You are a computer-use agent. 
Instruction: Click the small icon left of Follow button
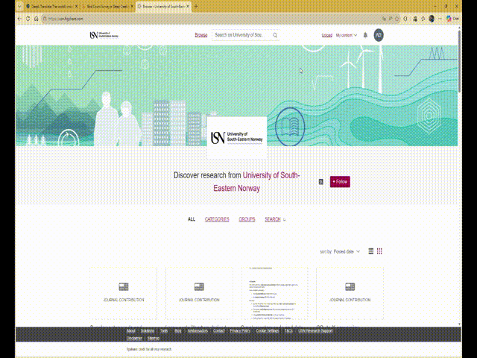coord(320,182)
